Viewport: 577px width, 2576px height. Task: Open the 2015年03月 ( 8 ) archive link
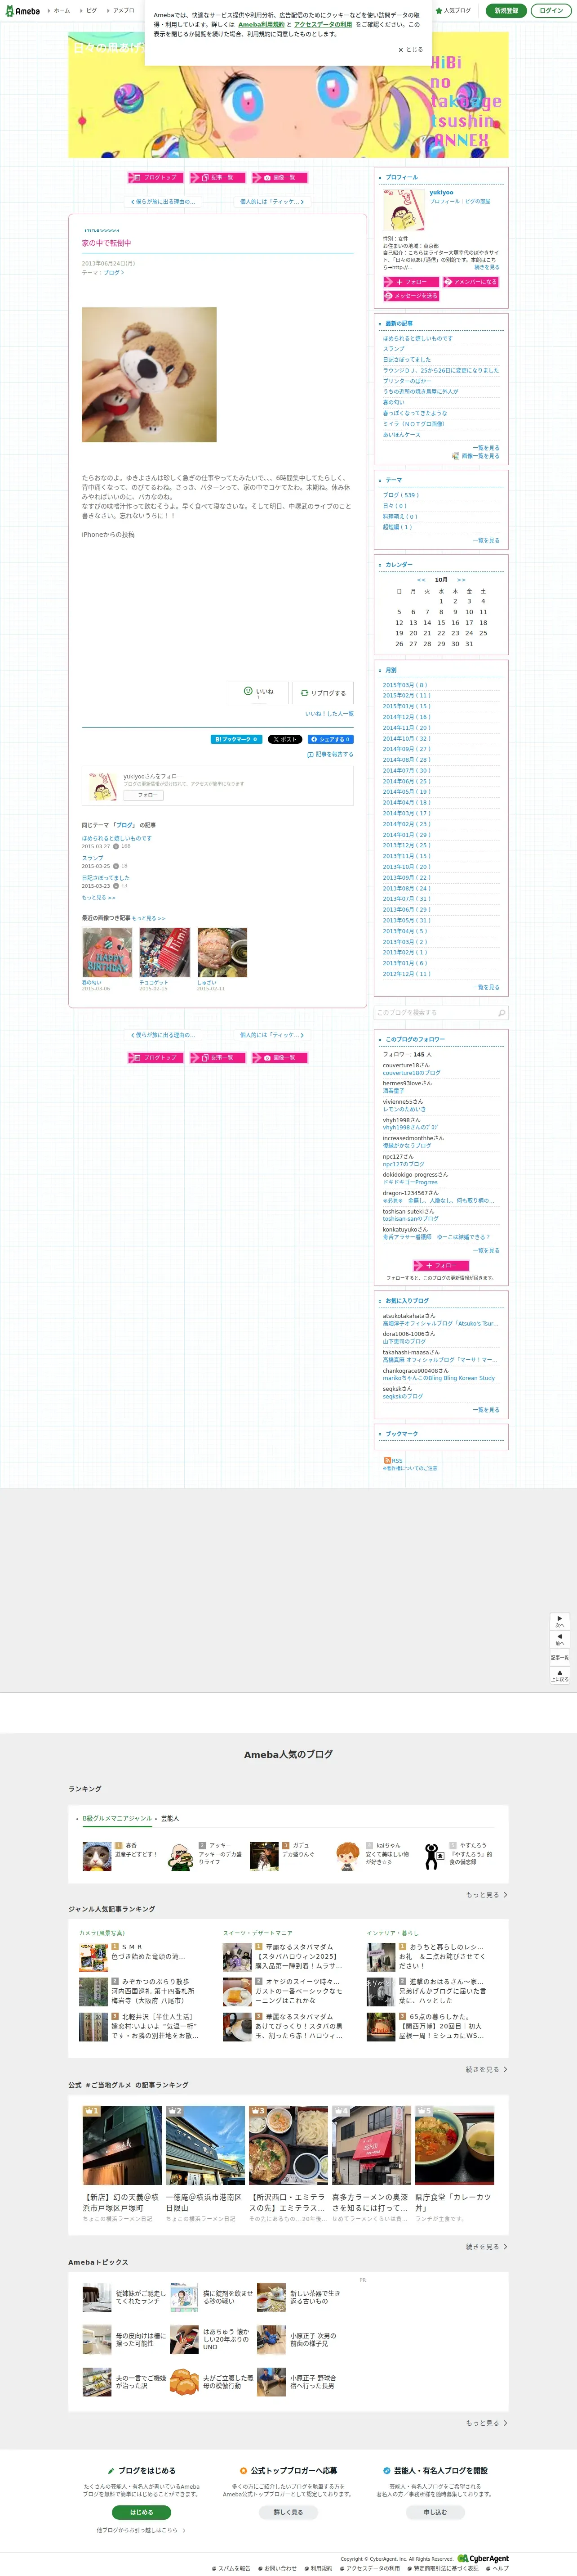[x=405, y=685]
